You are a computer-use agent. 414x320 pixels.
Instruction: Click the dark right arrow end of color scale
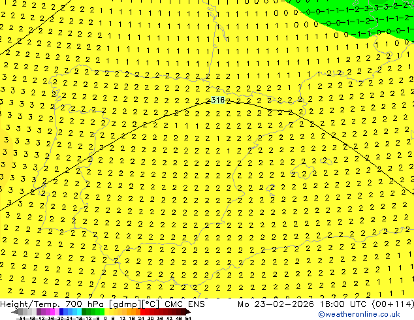pyautogui.click(x=188, y=312)
